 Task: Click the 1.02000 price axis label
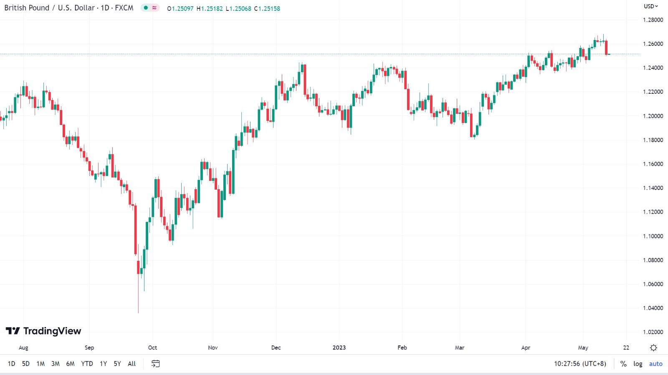point(653,332)
